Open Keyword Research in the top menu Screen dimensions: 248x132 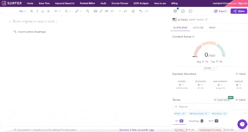65,3
